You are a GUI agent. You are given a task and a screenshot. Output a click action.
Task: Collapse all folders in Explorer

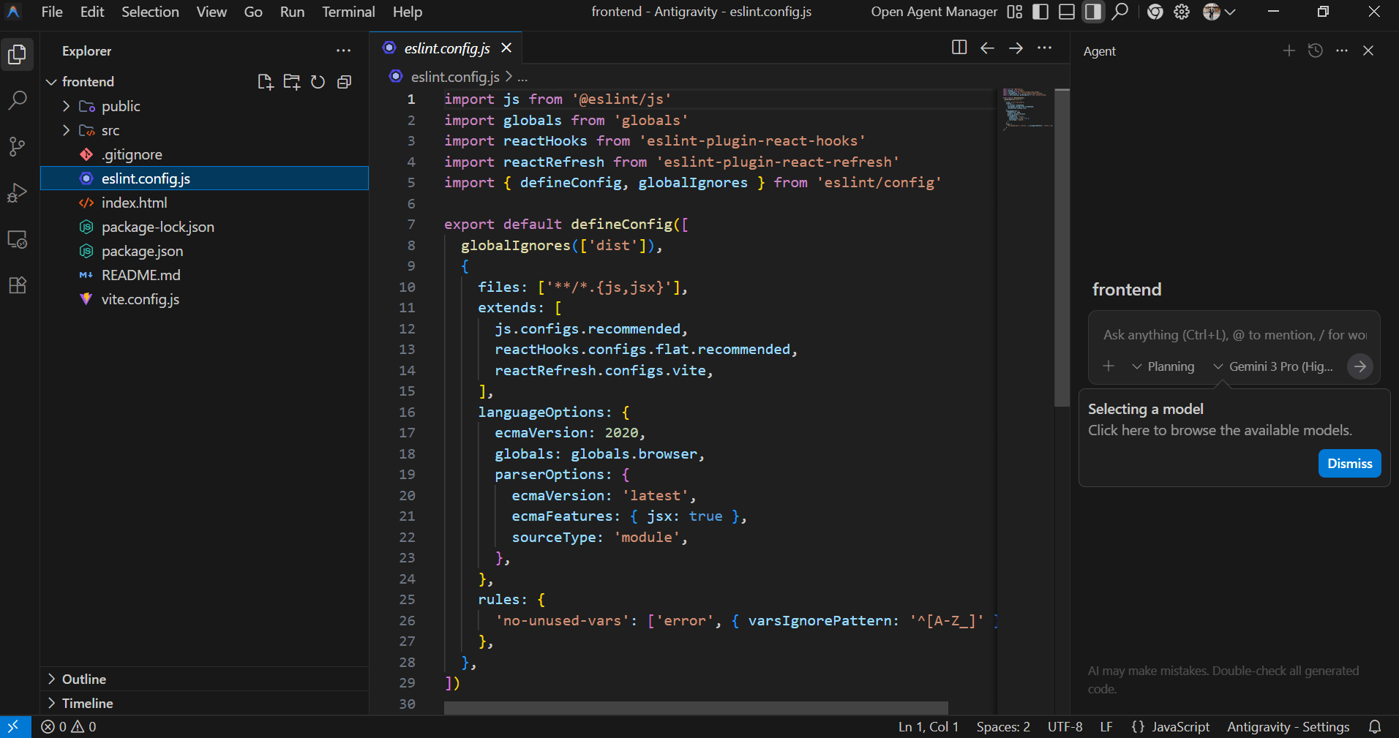344,82
